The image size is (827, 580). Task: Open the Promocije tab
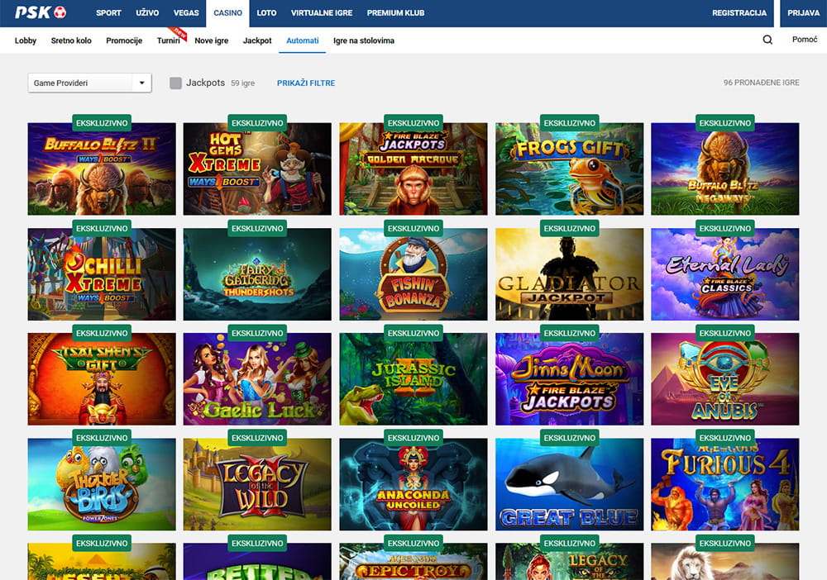[124, 40]
